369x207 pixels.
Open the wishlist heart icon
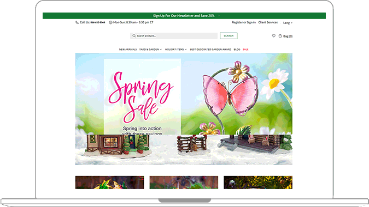274,36
